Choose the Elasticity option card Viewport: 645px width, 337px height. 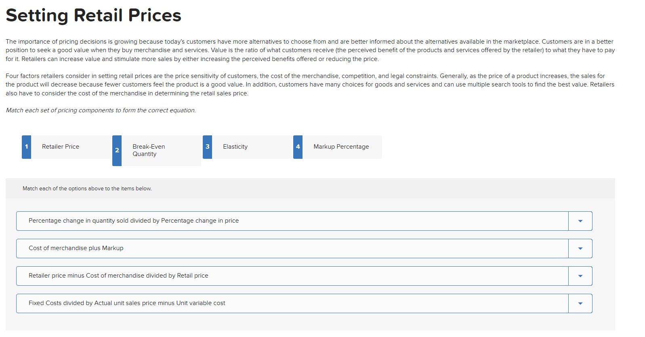(247, 147)
